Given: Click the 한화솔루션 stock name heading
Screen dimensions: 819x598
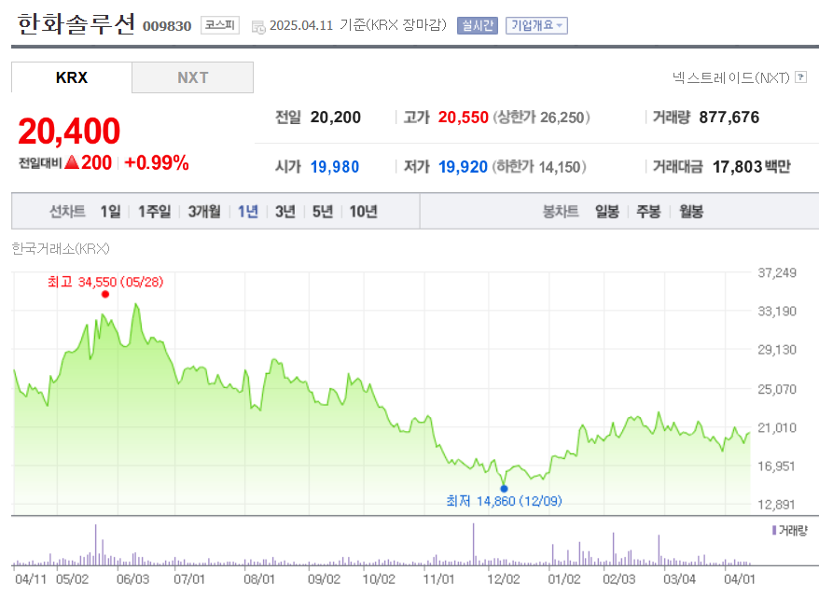Looking at the screenshot, I should click(x=76, y=24).
